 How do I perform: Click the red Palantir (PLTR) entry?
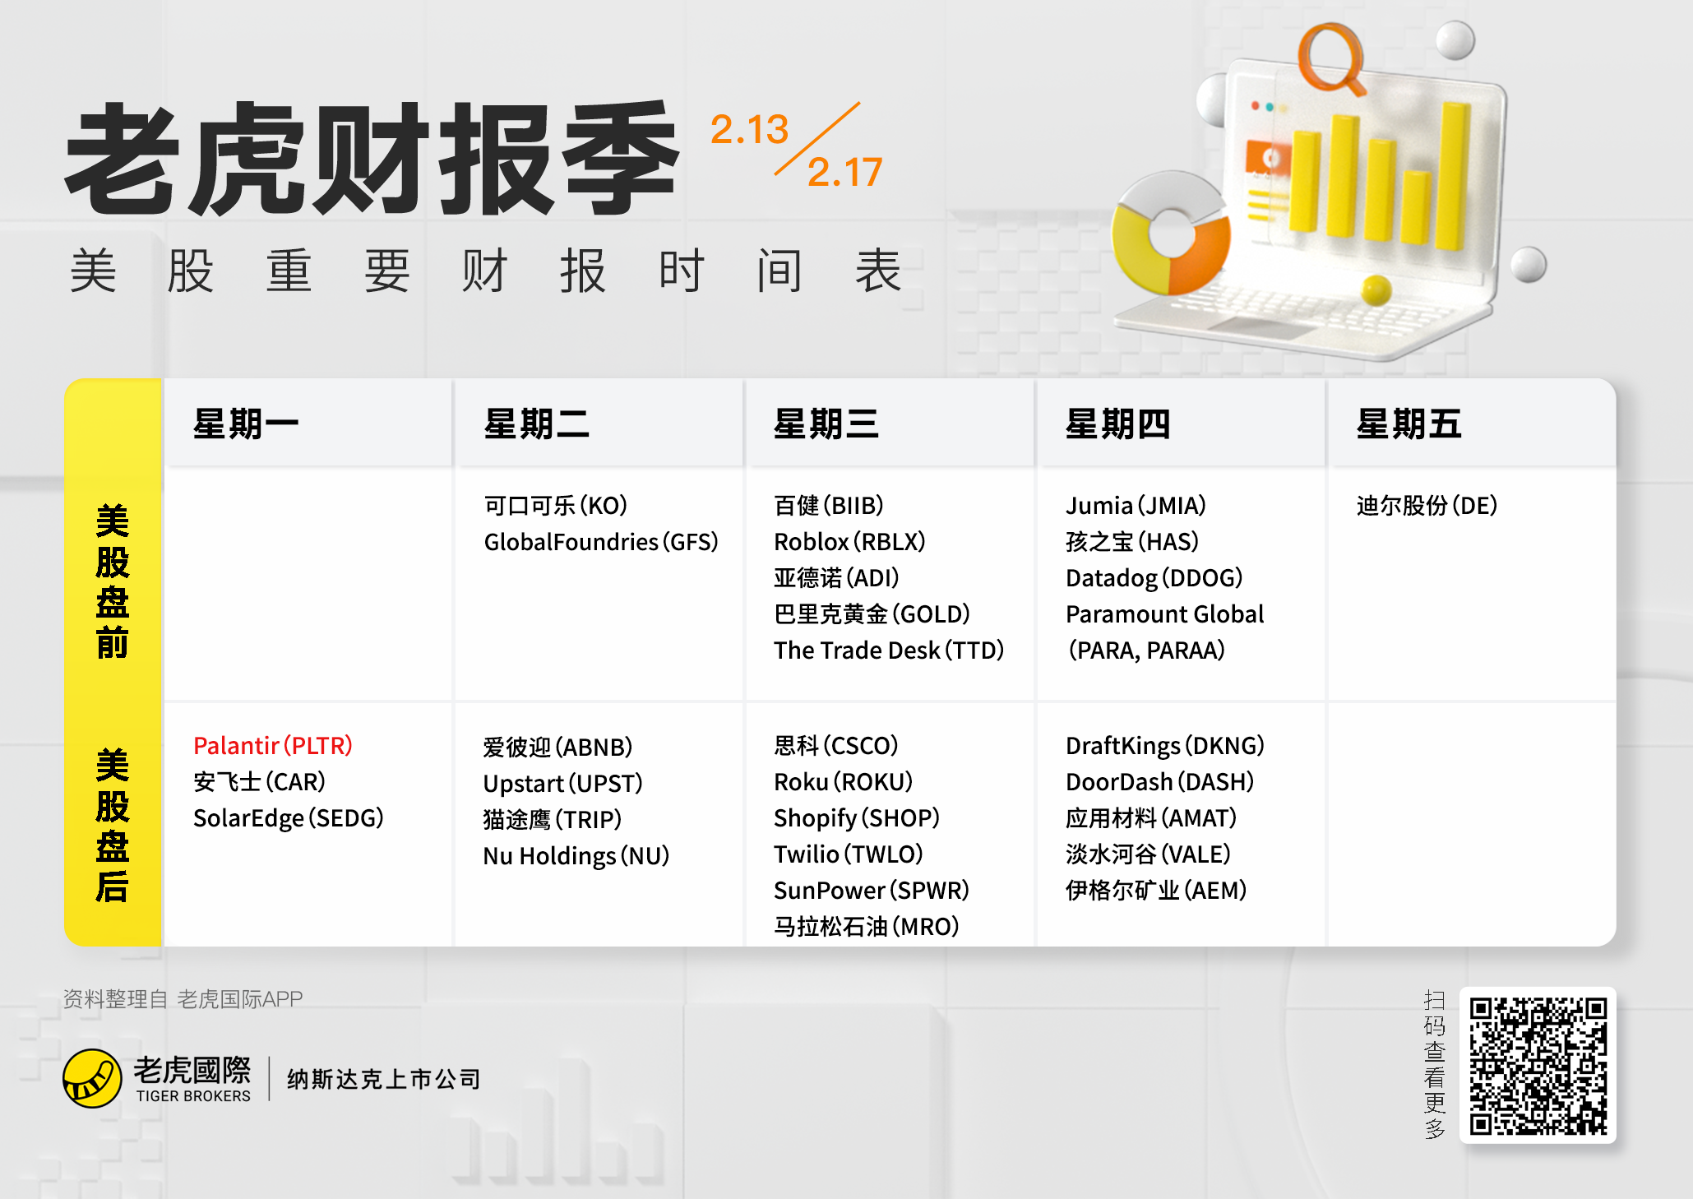pyautogui.click(x=273, y=745)
